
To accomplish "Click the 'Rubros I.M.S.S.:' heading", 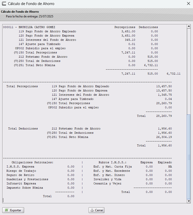I will pyautogui.click(x=113, y=162).
